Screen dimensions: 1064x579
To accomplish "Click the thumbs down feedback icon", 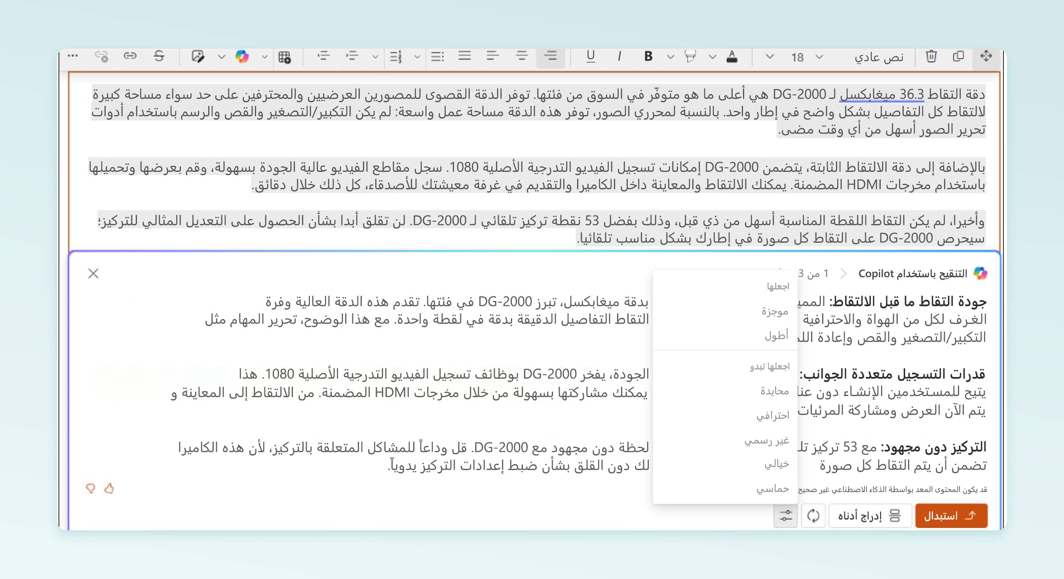I will pos(91,488).
